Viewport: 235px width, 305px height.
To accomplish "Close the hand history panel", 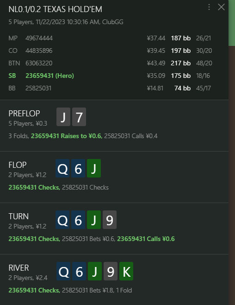I will click(221, 7).
